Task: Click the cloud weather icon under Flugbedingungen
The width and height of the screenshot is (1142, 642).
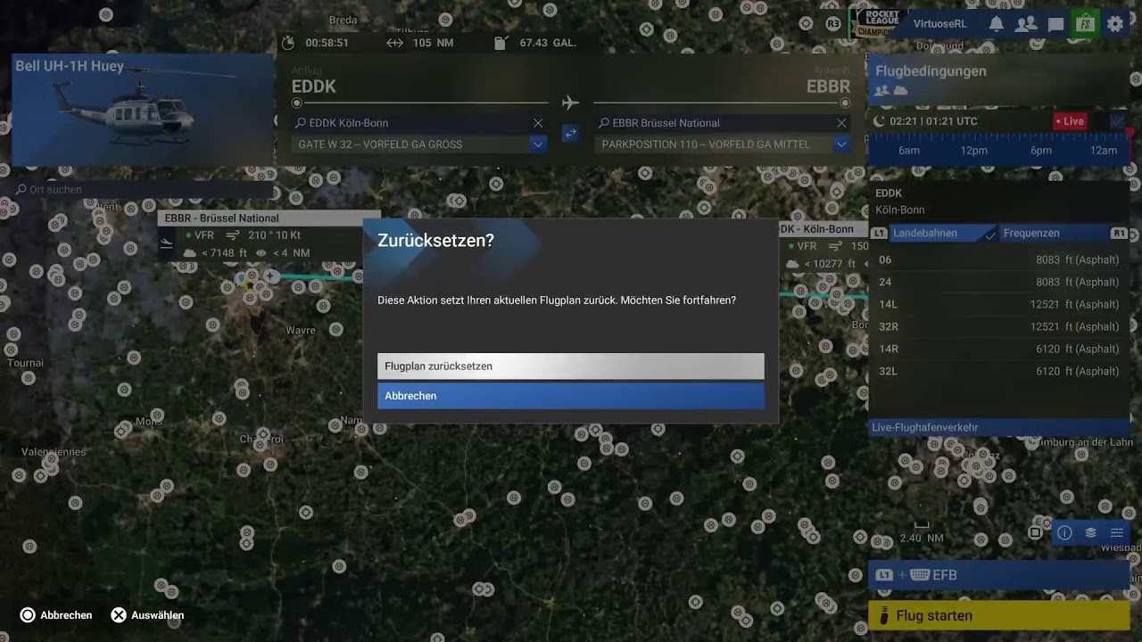Action: pos(900,91)
